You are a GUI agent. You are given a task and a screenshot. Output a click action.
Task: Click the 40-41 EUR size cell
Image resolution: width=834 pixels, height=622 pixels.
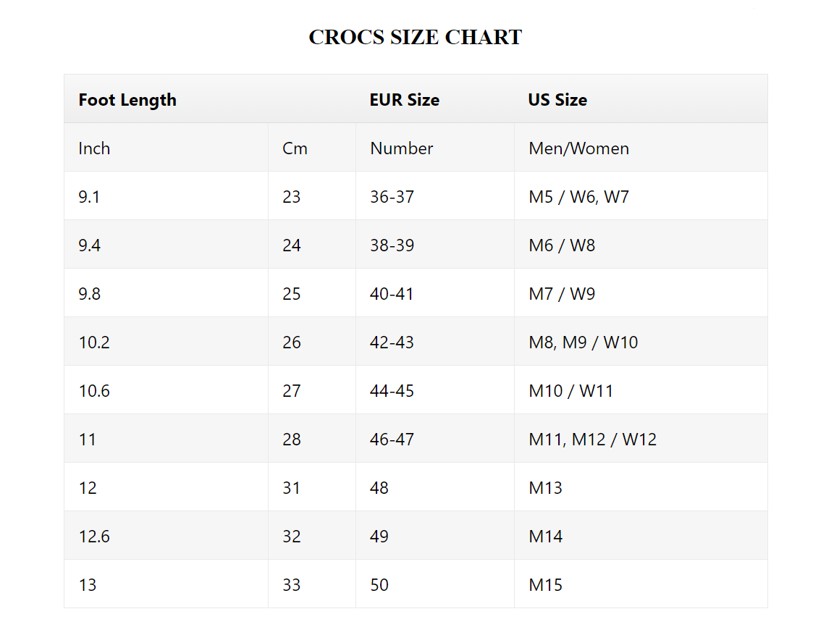(392, 294)
